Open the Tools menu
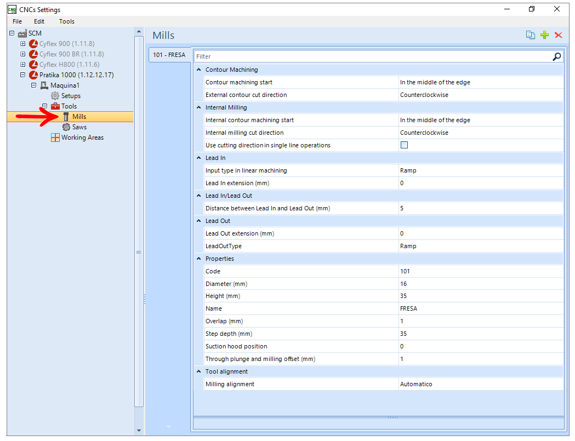This screenshot has height=441, width=575. coord(67,21)
